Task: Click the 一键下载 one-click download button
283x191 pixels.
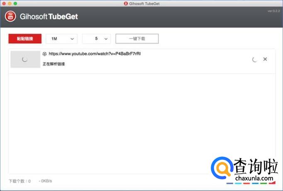Action: point(137,39)
